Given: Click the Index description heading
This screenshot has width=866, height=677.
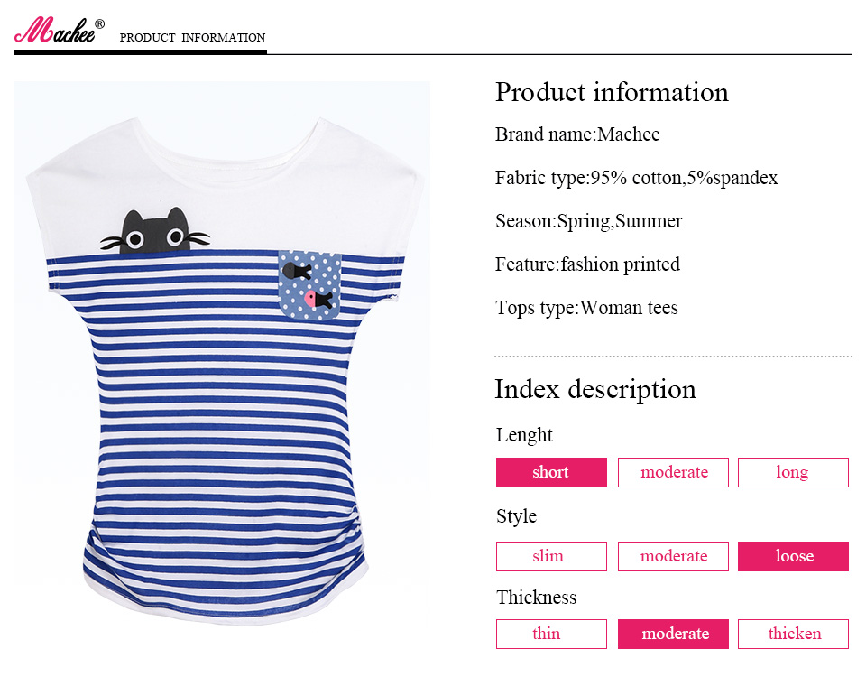Looking at the screenshot, I should [x=595, y=389].
